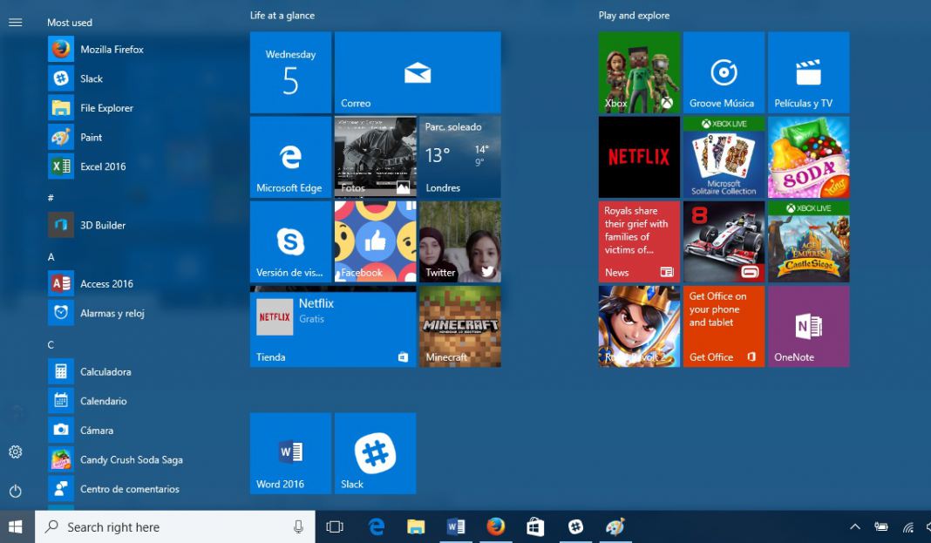Open the Wednesday 5 calendar tile
The width and height of the screenshot is (931, 543).
click(x=290, y=72)
